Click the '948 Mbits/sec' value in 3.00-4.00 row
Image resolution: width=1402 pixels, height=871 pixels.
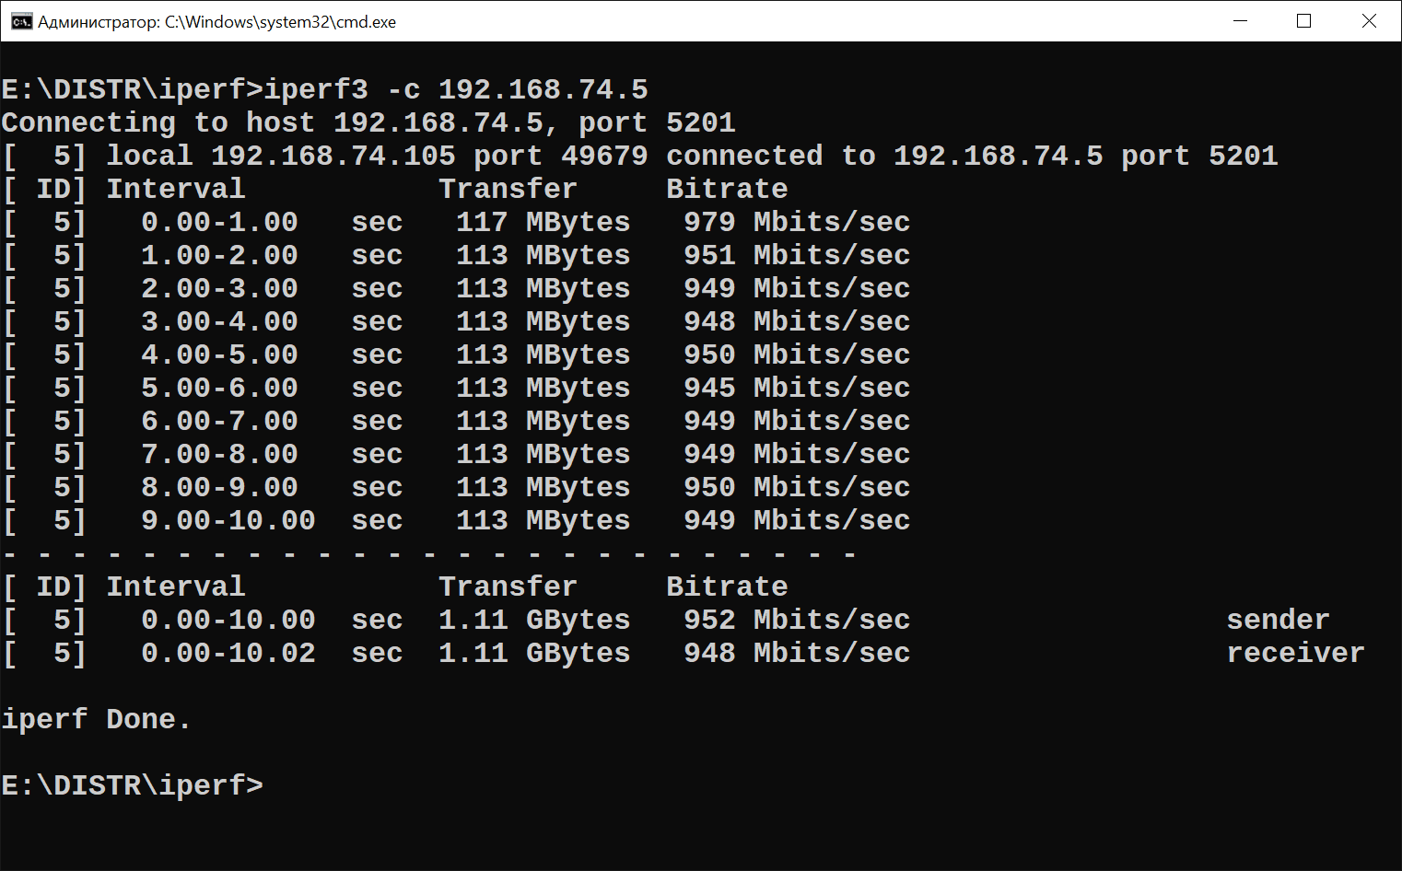(x=797, y=321)
